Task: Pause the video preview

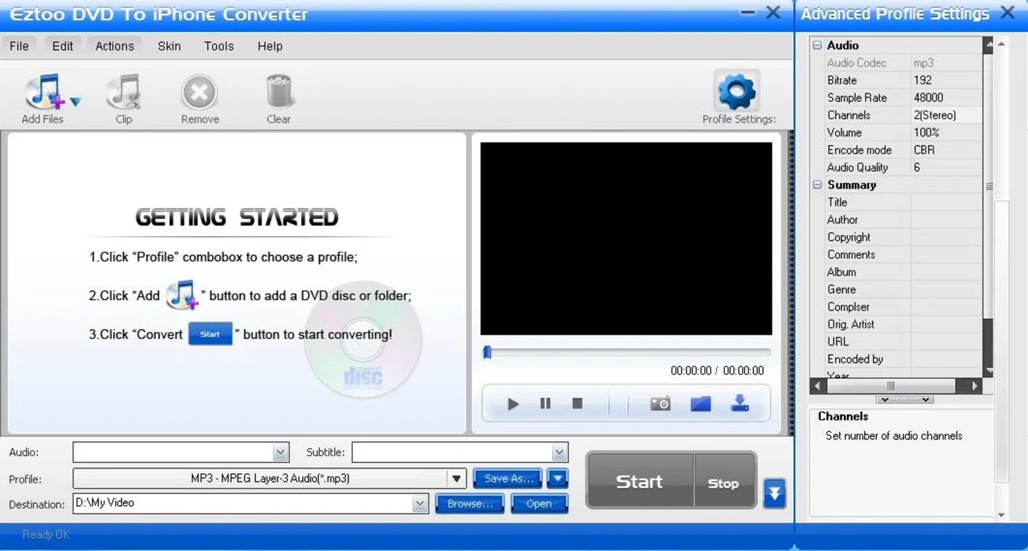Action: tap(545, 404)
